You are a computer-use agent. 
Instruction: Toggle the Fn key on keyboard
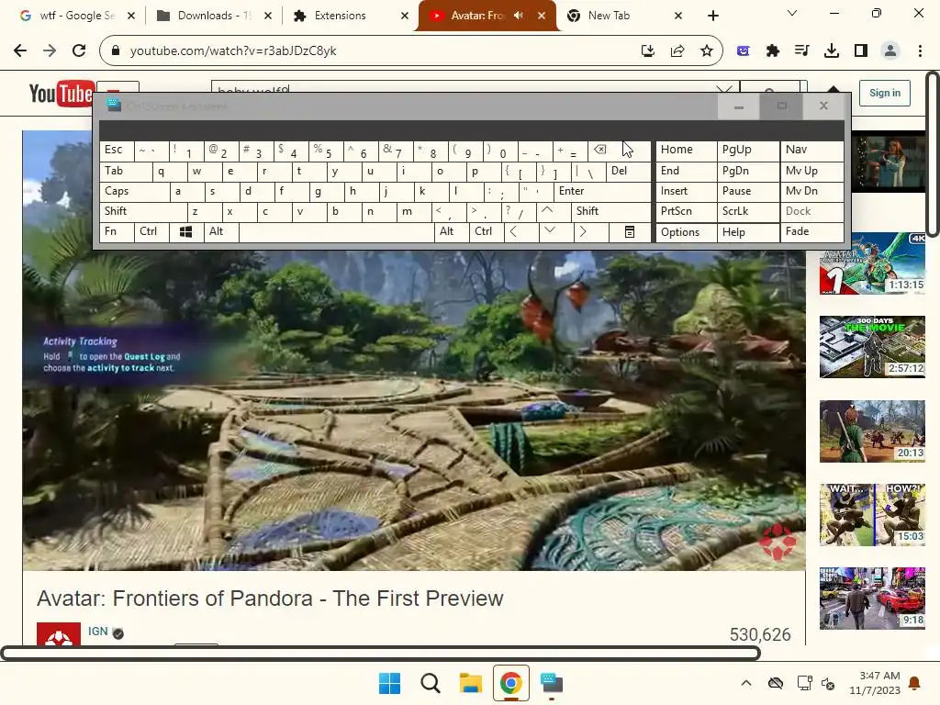117,232
